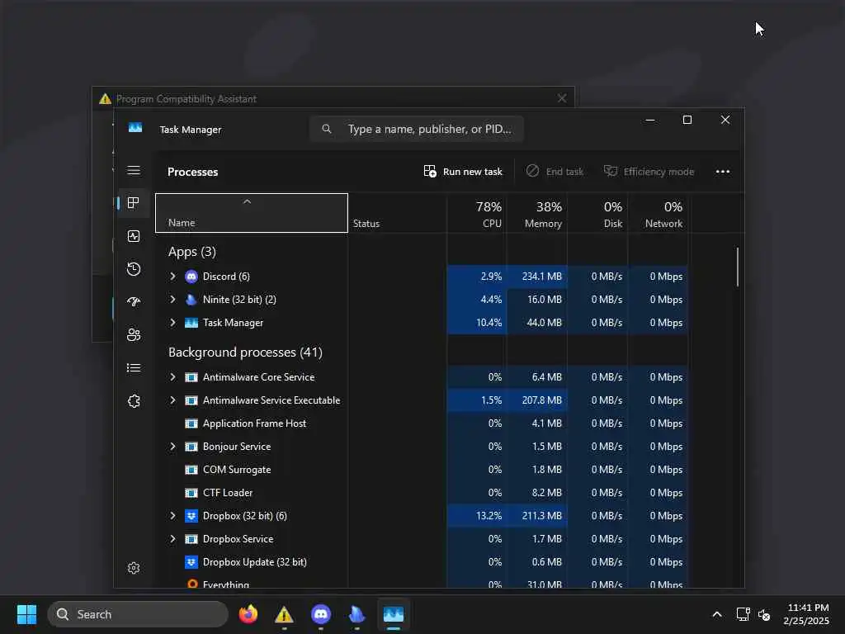Open Performance page icon in sidebar
This screenshot has height=634, width=845.
pyautogui.click(x=134, y=236)
